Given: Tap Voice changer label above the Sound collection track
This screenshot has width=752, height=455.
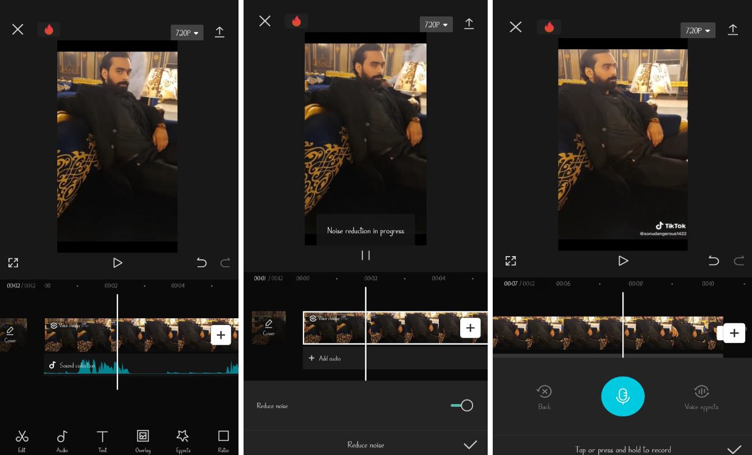Looking at the screenshot, I should click(x=66, y=326).
